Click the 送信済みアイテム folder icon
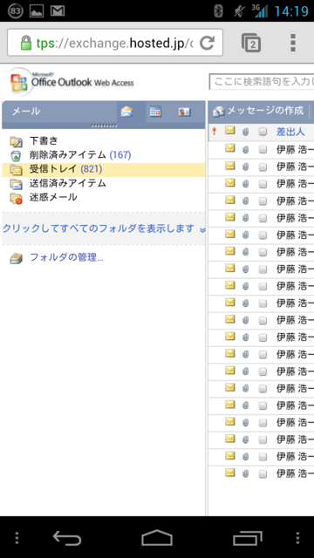314x558 pixels. tap(16, 184)
